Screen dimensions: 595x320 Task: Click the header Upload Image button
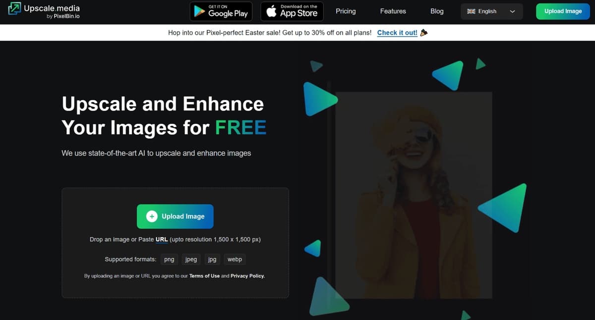(x=563, y=11)
